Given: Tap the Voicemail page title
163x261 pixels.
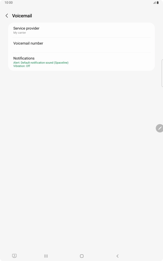Looking at the screenshot, I should [x=22, y=16].
